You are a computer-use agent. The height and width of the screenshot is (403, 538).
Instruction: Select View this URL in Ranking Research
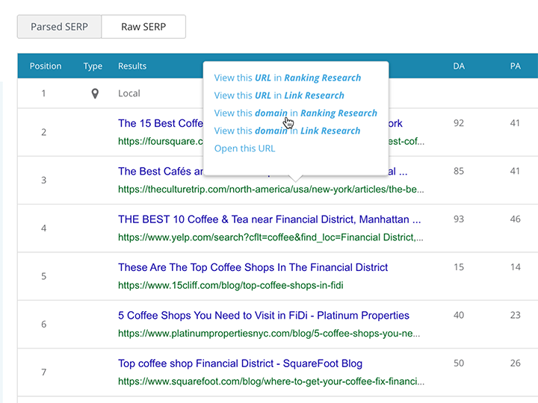(x=287, y=78)
